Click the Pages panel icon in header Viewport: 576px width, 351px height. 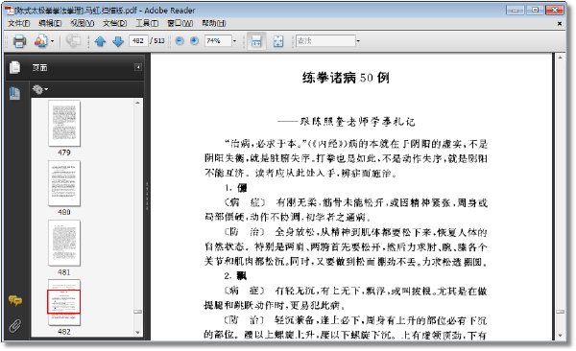pyautogui.click(x=14, y=67)
